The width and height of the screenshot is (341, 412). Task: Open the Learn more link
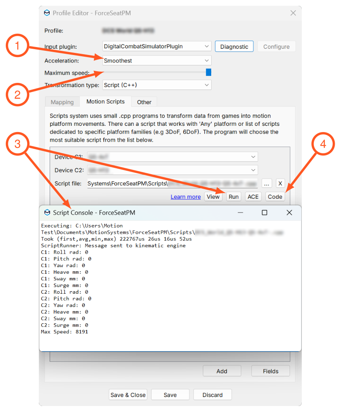point(186,197)
